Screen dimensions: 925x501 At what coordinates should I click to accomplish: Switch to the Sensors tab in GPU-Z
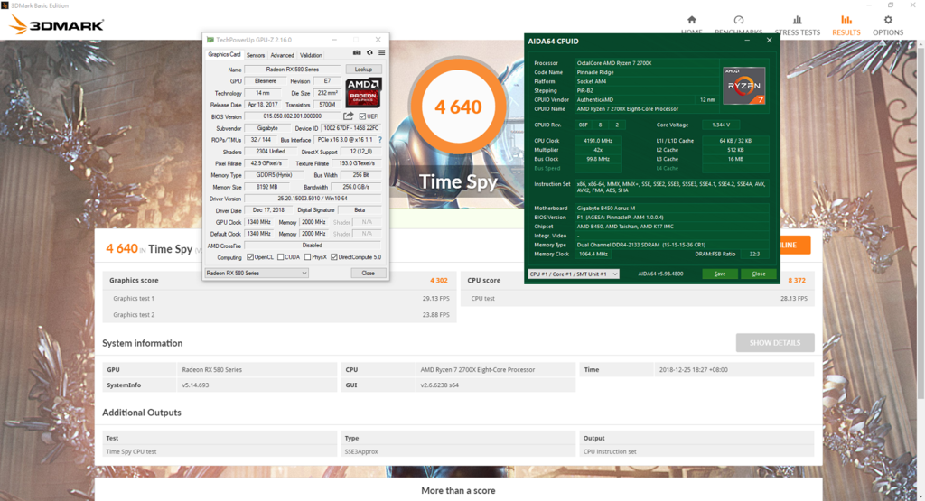pos(256,55)
